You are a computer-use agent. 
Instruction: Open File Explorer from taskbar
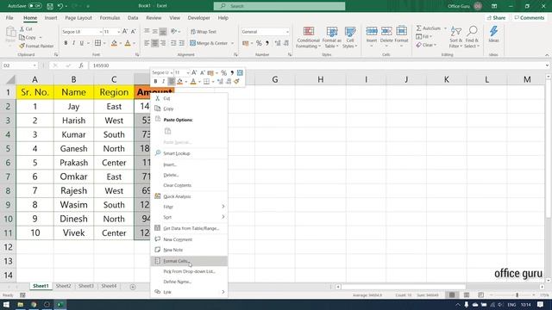pyautogui.click(x=20, y=304)
